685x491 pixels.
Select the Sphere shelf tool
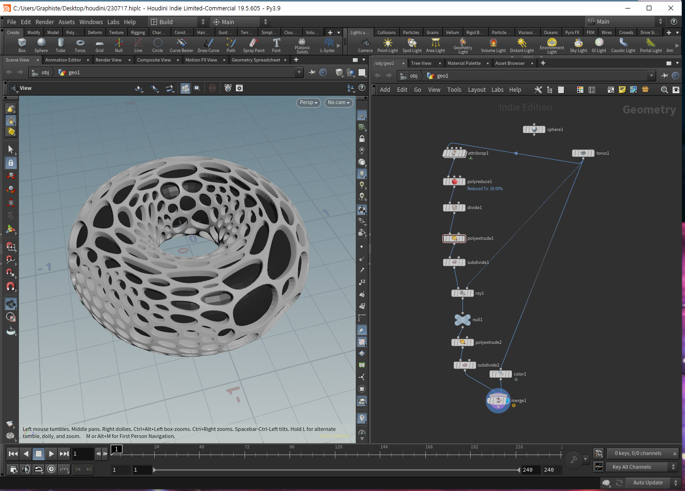pos(41,45)
